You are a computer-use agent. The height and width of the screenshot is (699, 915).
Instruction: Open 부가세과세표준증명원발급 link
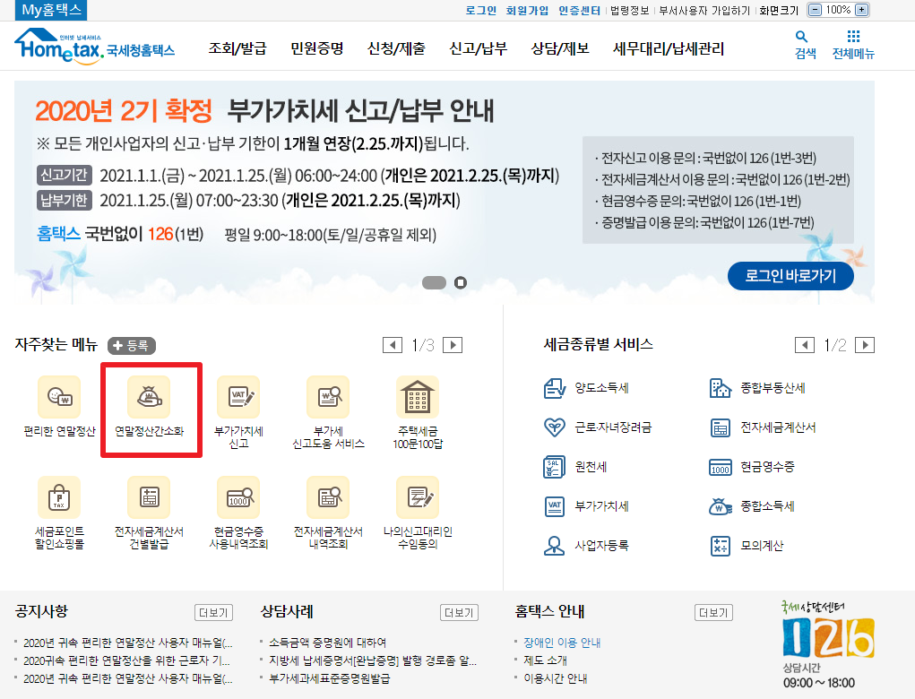coord(329,678)
